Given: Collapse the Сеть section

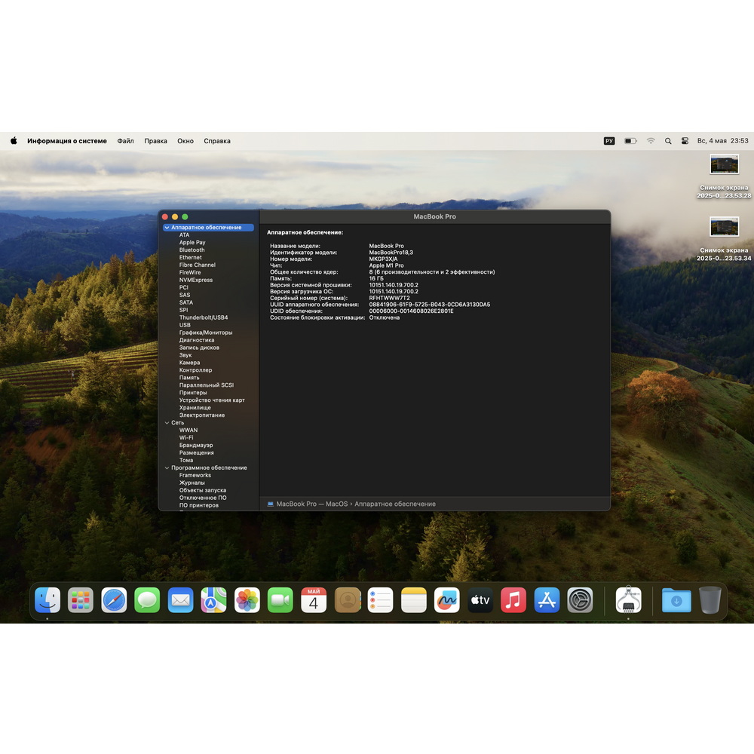Looking at the screenshot, I should click(167, 423).
